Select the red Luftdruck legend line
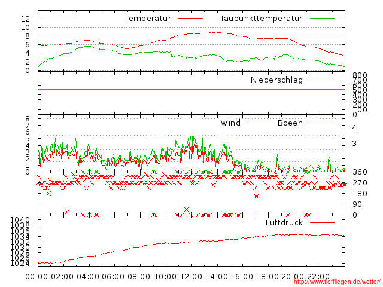Screen dimensions: 383x287 [322, 222]
